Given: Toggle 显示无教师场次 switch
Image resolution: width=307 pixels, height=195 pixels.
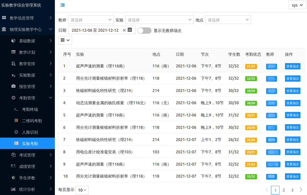Looking at the screenshot, I should pos(144,31).
